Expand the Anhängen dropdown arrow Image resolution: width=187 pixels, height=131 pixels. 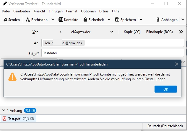tap(183, 20)
